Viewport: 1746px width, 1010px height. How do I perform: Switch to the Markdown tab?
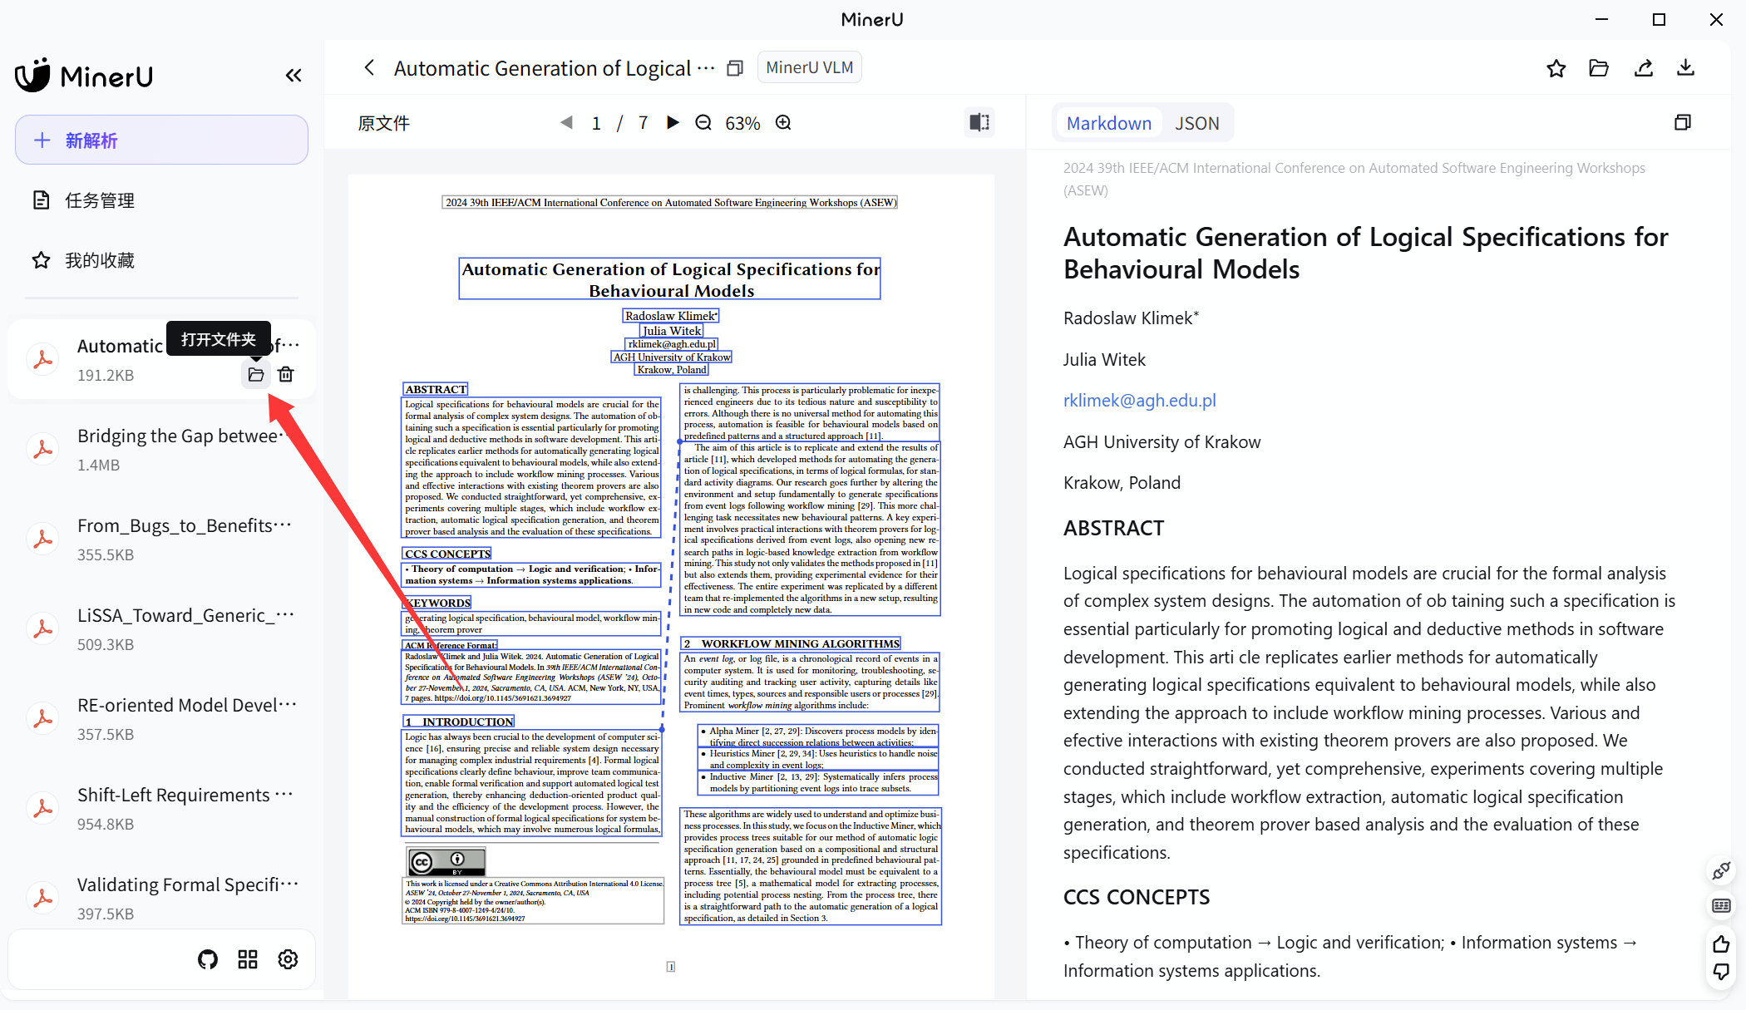click(1108, 123)
